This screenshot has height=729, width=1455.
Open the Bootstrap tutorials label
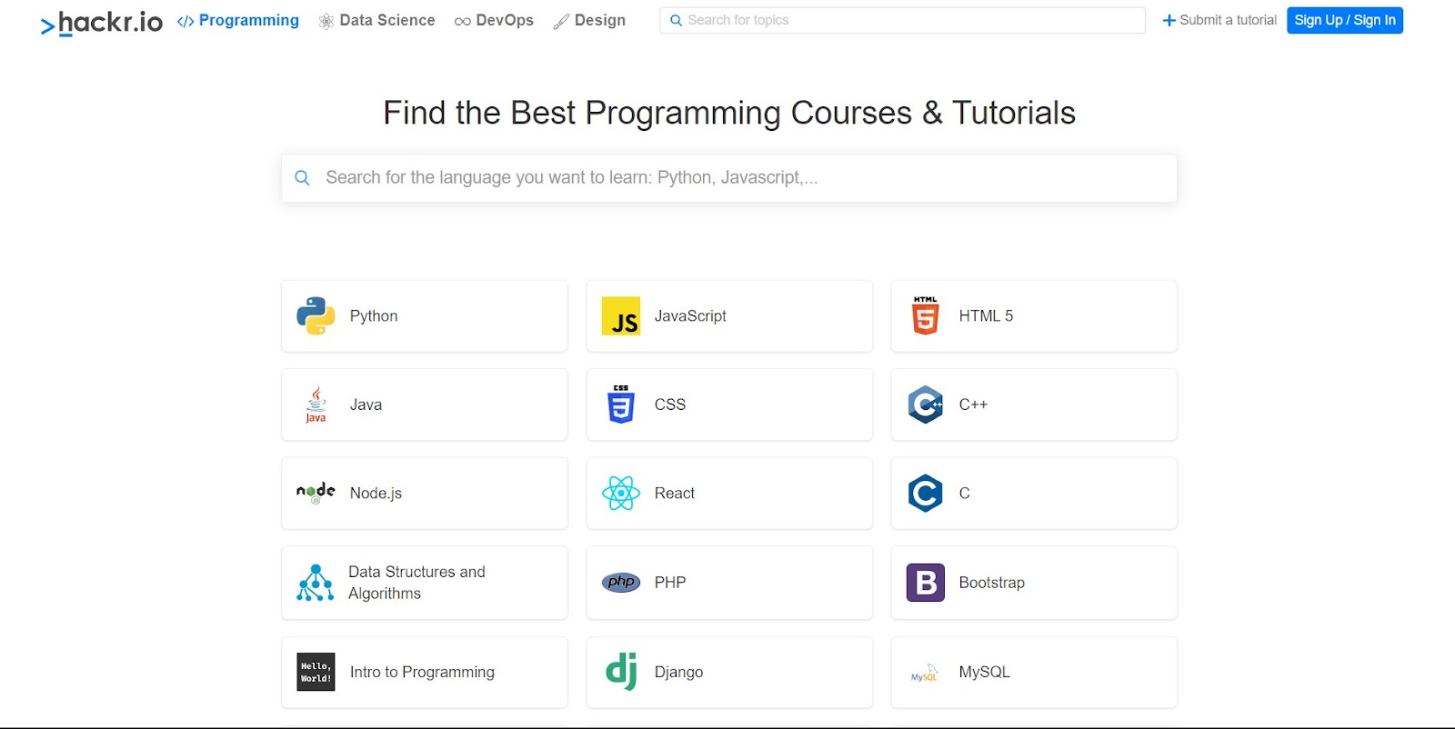point(991,583)
